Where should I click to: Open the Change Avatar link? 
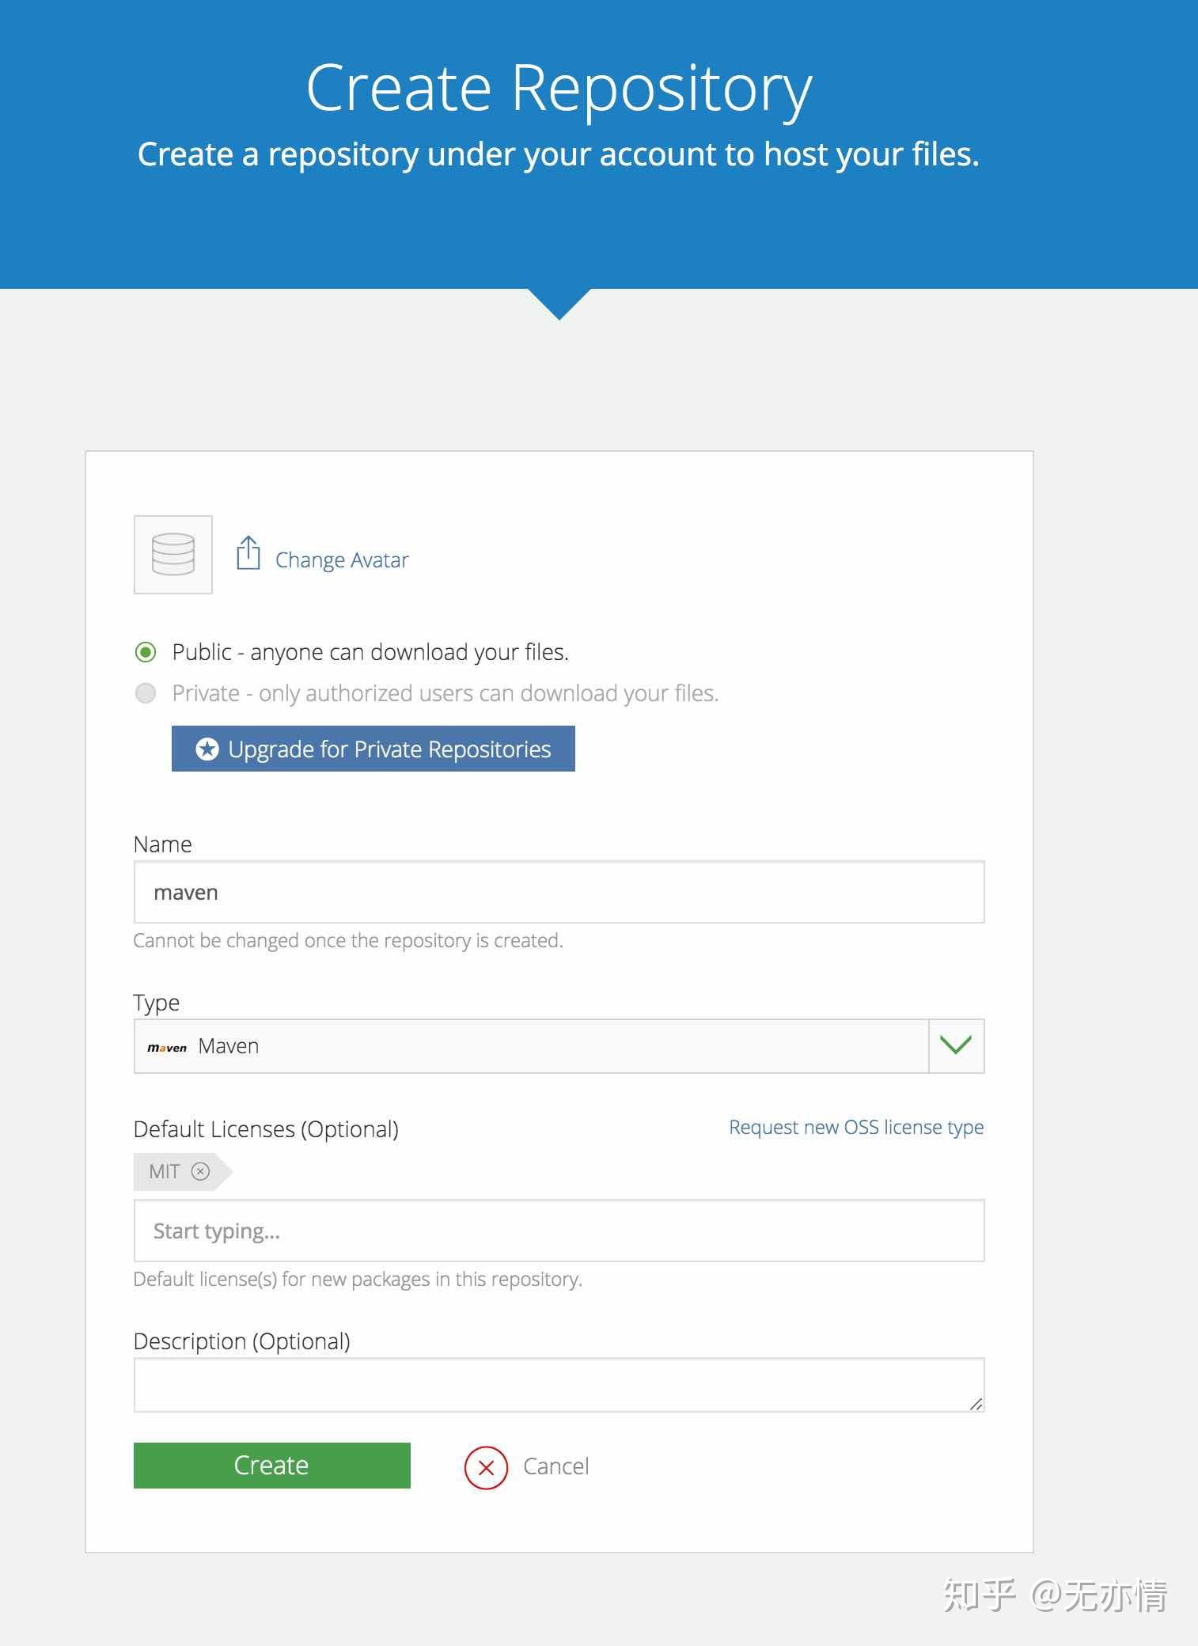[342, 560]
